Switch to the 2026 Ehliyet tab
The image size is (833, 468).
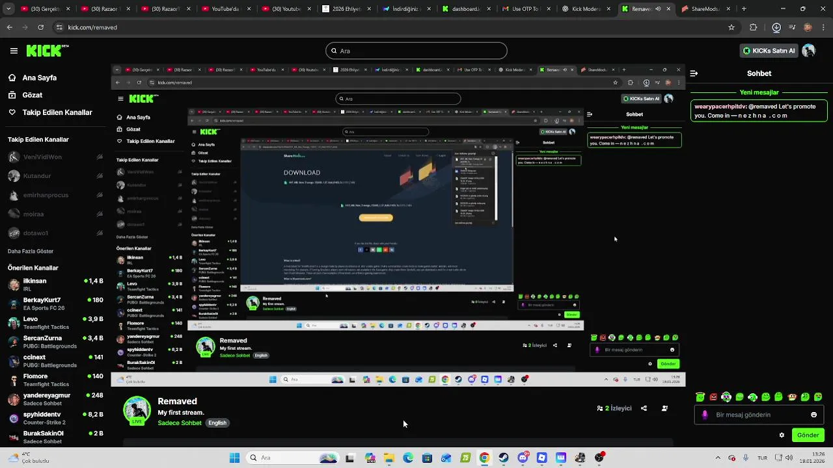347,9
